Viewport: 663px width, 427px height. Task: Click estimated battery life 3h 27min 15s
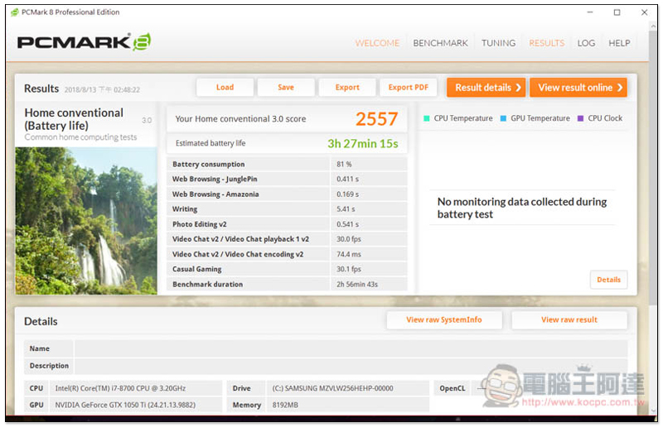(363, 144)
